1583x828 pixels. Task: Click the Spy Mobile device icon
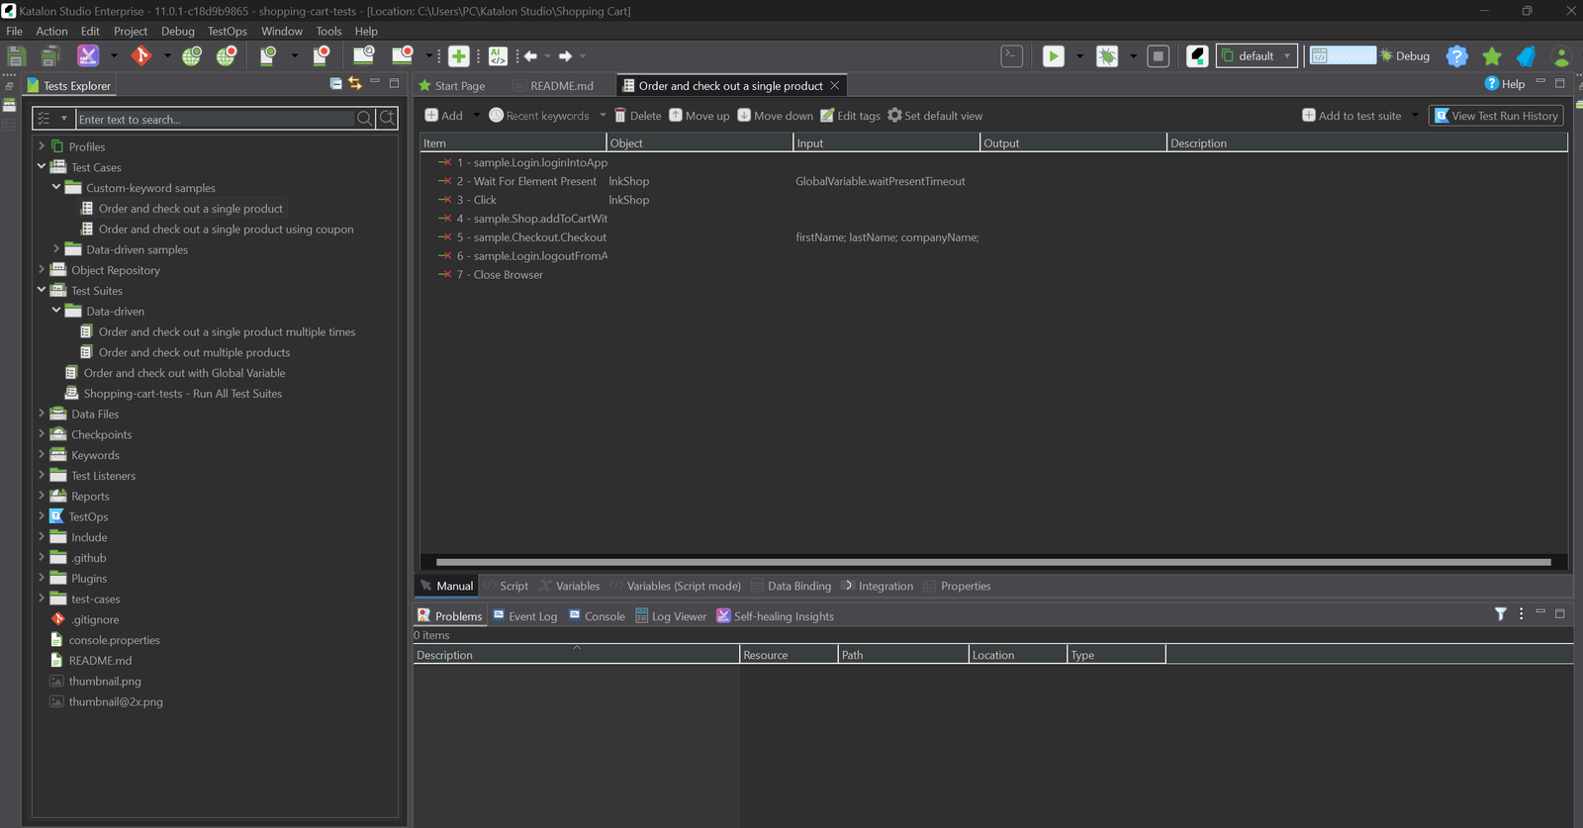point(267,56)
